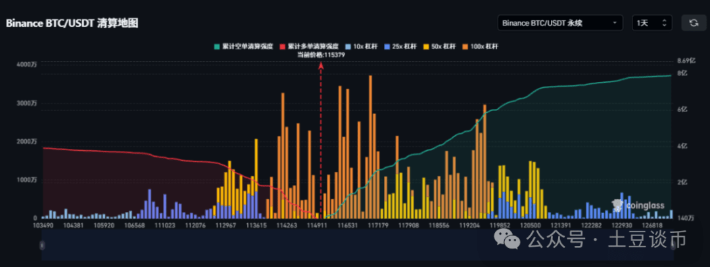The height and width of the screenshot is (267, 710).
Task: Click the 122930 price axis label
Action: (x=621, y=225)
